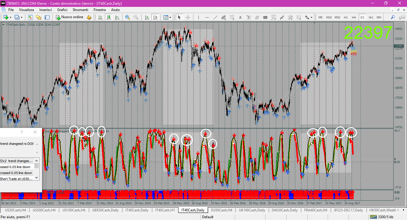Screen dimensions: 407x220
Task: Open the arrows objects dropdown
Action: tap(308, 17)
